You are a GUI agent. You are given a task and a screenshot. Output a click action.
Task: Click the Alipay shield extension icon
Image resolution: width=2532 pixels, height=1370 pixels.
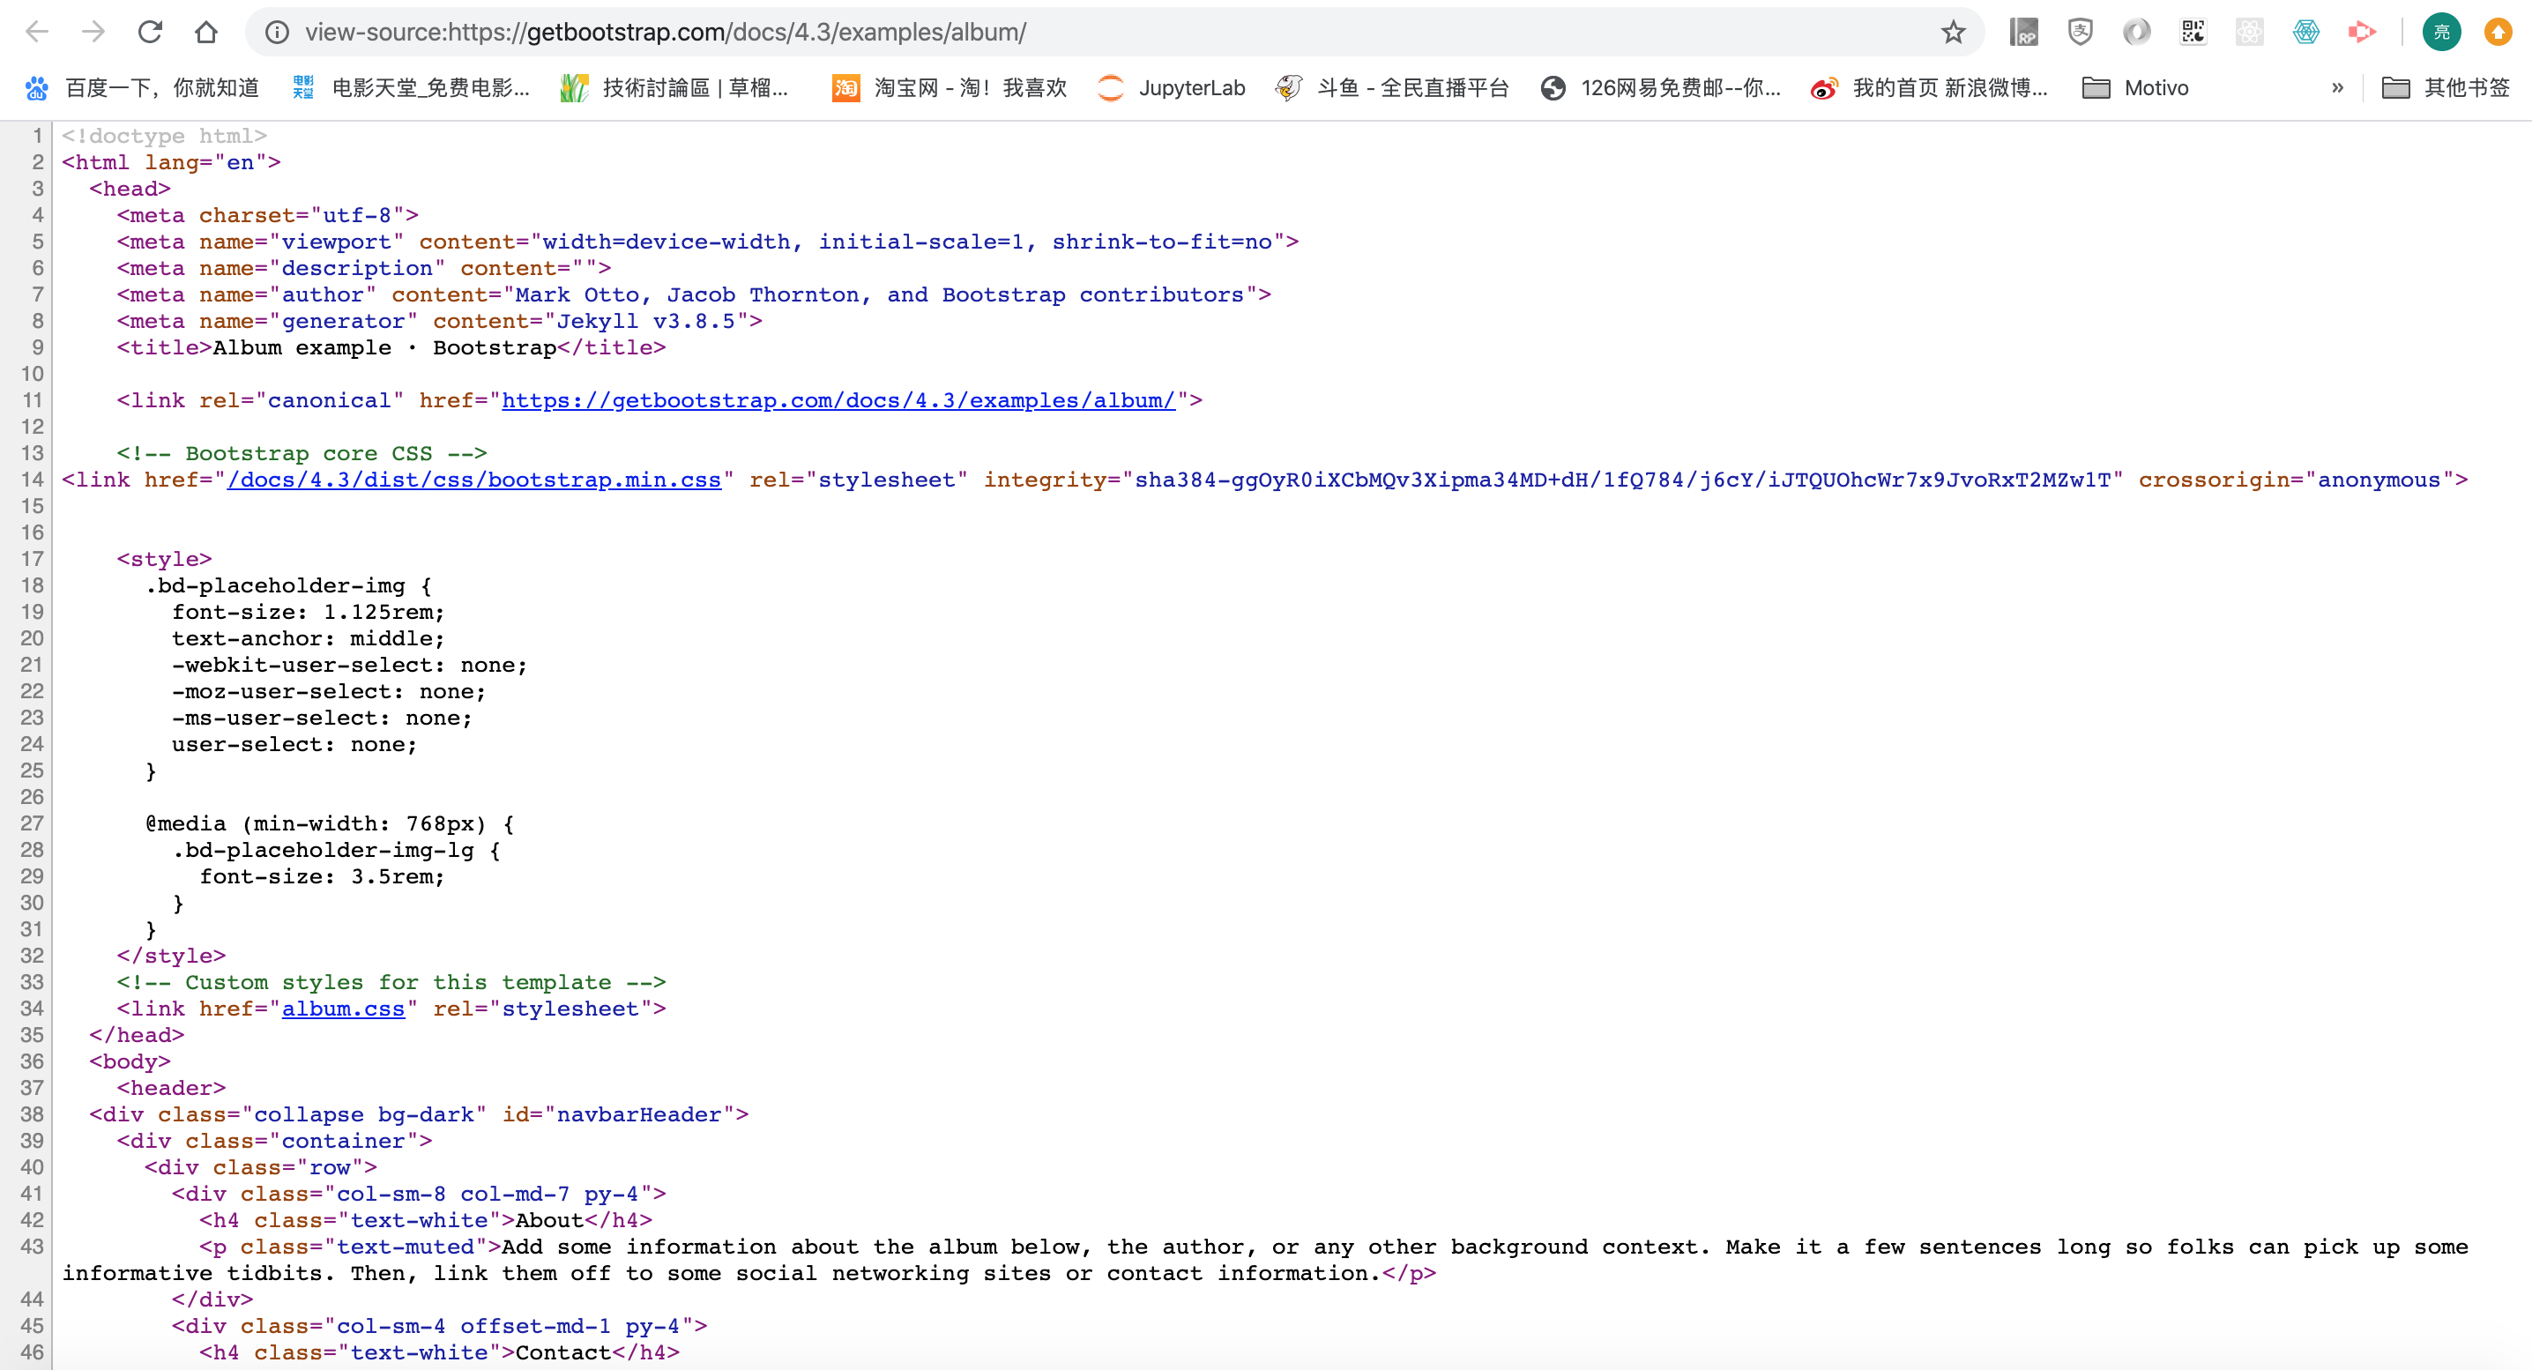pyautogui.click(x=2080, y=33)
